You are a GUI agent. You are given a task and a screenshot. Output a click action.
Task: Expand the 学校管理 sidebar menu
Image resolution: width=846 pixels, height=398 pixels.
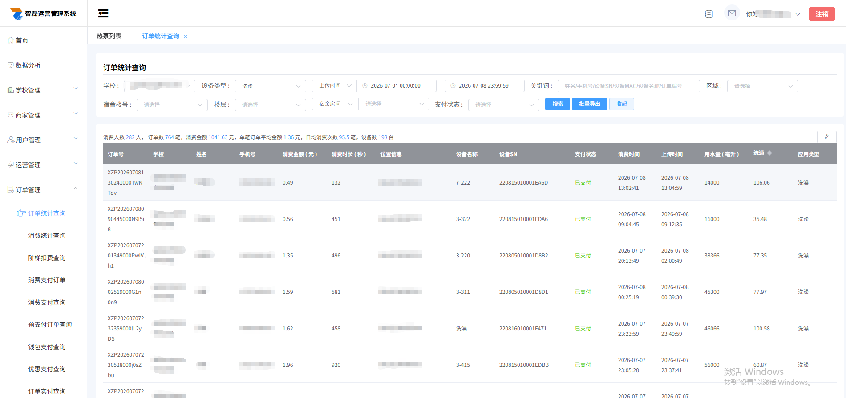43,90
